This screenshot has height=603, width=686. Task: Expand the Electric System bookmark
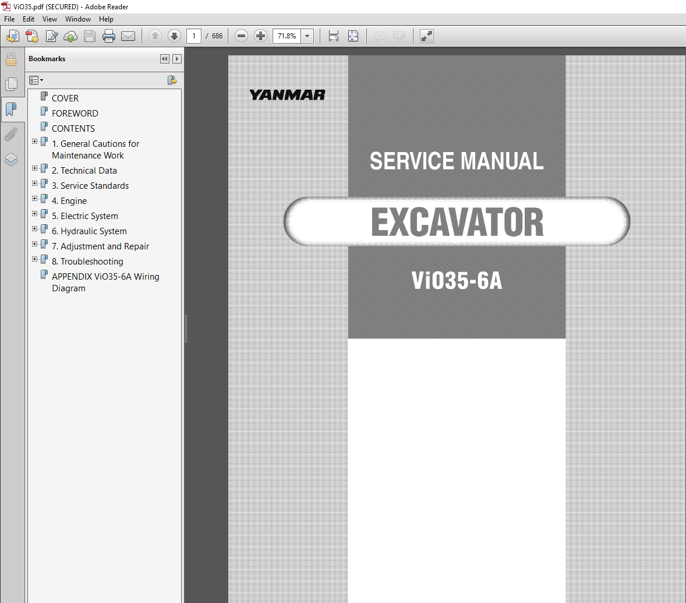click(34, 214)
